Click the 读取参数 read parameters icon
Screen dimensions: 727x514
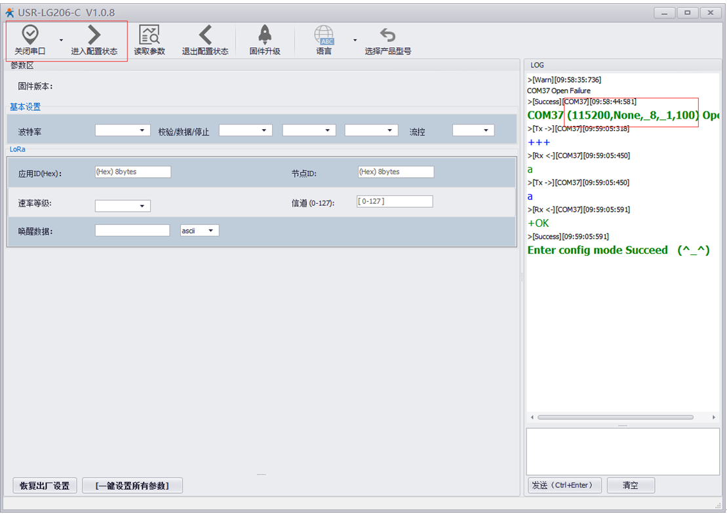click(149, 35)
